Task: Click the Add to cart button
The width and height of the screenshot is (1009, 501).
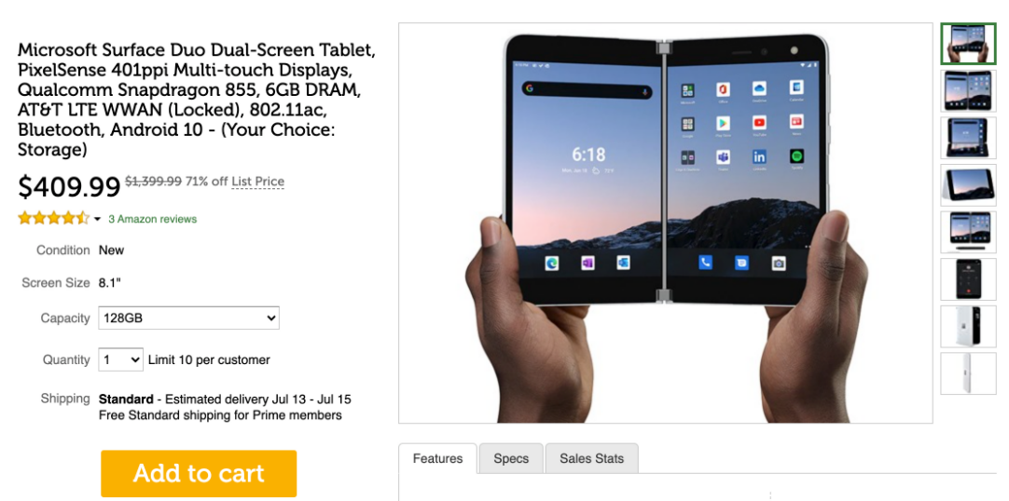Action: click(199, 473)
